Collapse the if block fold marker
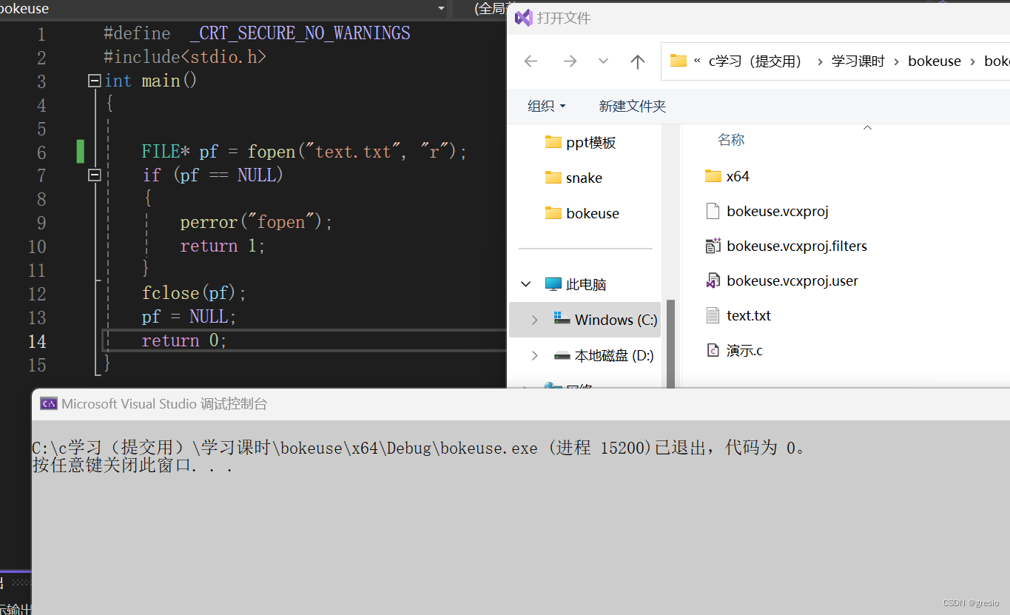 (x=94, y=175)
